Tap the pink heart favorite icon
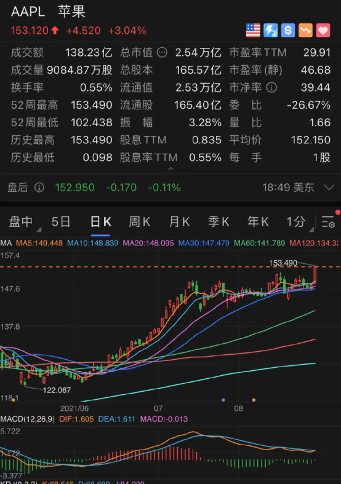The width and height of the screenshot is (341, 484). point(323,30)
